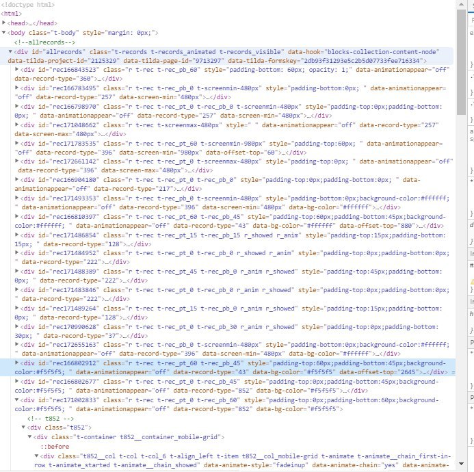Click id value rec172655163
The height and width of the screenshot is (472, 474).
click(x=75, y=345)
